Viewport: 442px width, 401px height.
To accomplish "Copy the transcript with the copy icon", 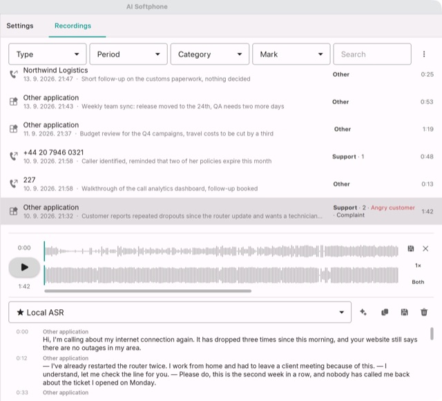I will tap(385, 312).
